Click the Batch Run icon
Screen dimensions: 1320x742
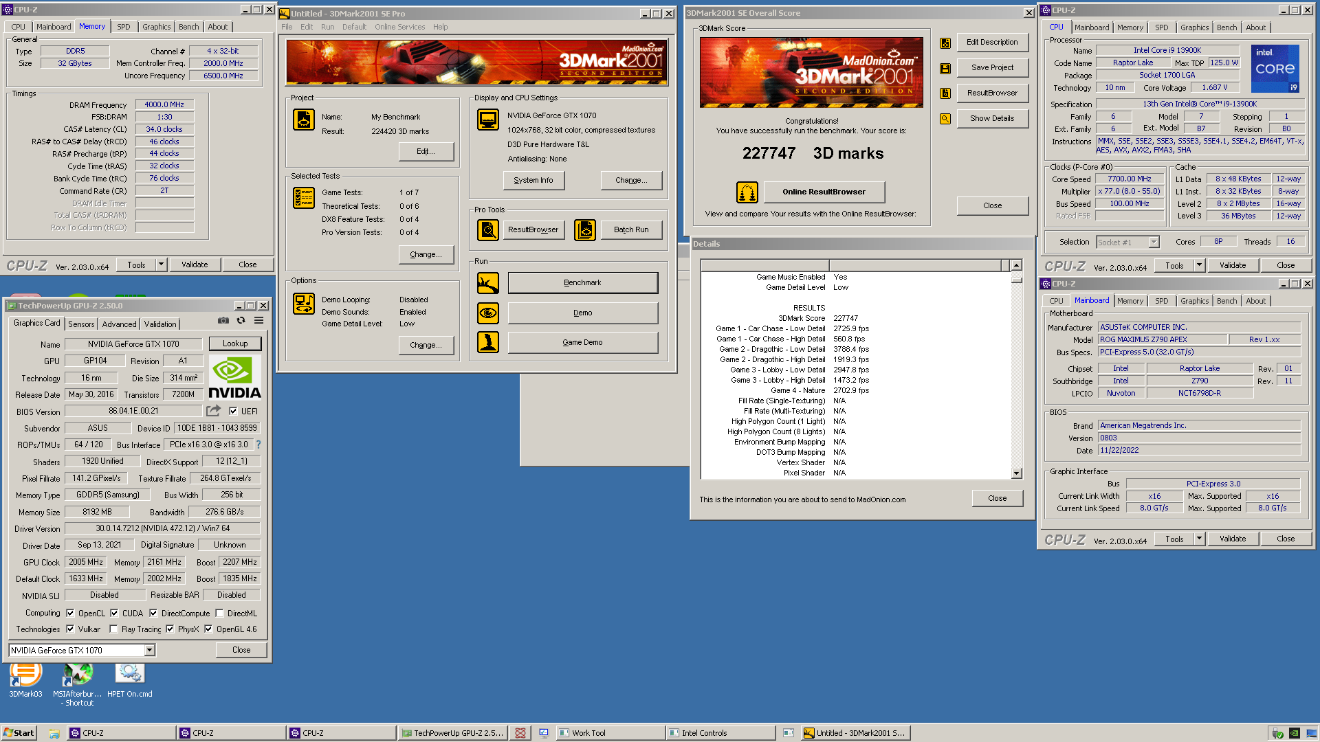585,229
